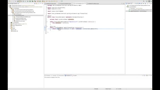Image resolution: width=160 pixels, height=90 pixels.
Task: Click the package declaration on line 1
Action: (x=64, y=5)
